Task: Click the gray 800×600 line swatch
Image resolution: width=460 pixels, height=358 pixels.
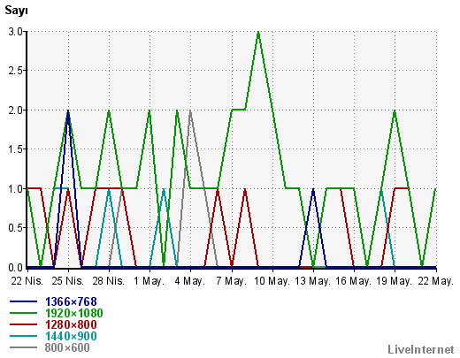Action: [x=24, y=347]
